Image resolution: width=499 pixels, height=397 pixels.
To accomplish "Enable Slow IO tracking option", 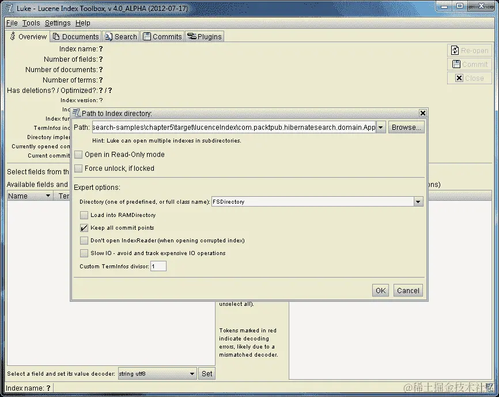I will click(84, 253).
